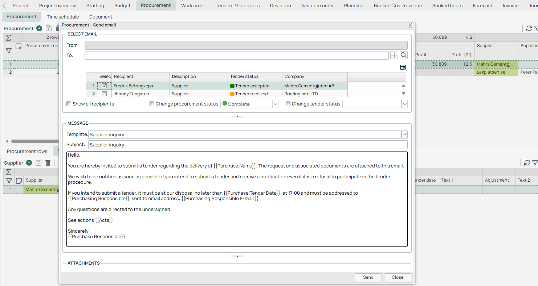Click the note icon in the Procurement grid header
The width and height of the screenshot is (538, 286).
(x=19, y=46)
